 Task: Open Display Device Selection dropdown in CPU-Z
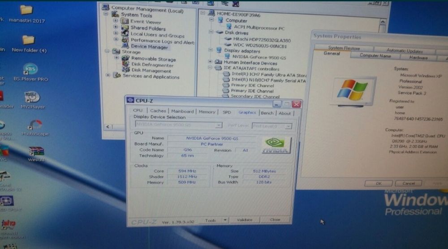point(218,125)
